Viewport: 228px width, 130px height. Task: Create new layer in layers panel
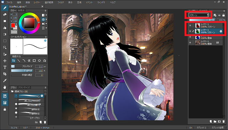point(211,121)
